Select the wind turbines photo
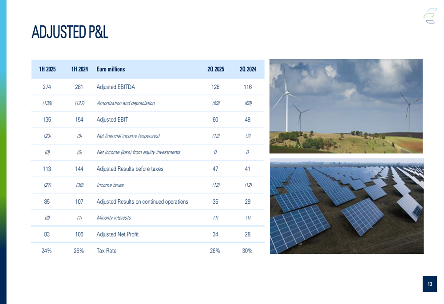Screen dimensions: 444x304 [346, 106]
